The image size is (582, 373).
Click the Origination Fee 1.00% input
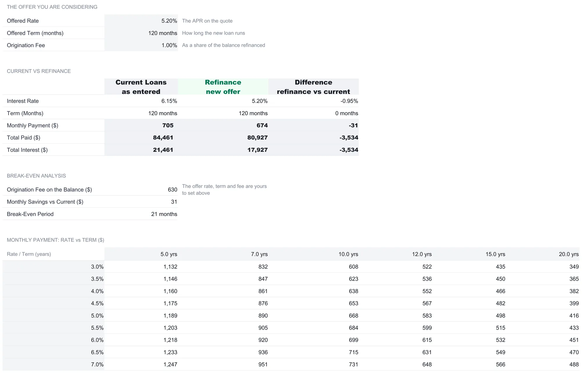pyautogui.click(x=141, y=45)
